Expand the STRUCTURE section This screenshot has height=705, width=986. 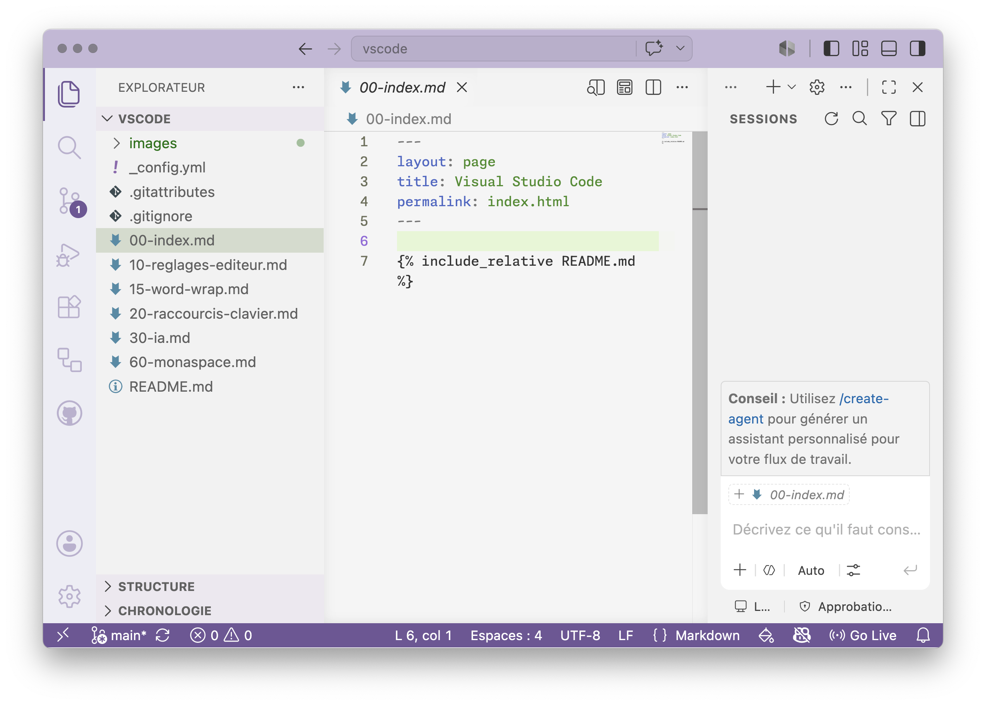[210, 586]
